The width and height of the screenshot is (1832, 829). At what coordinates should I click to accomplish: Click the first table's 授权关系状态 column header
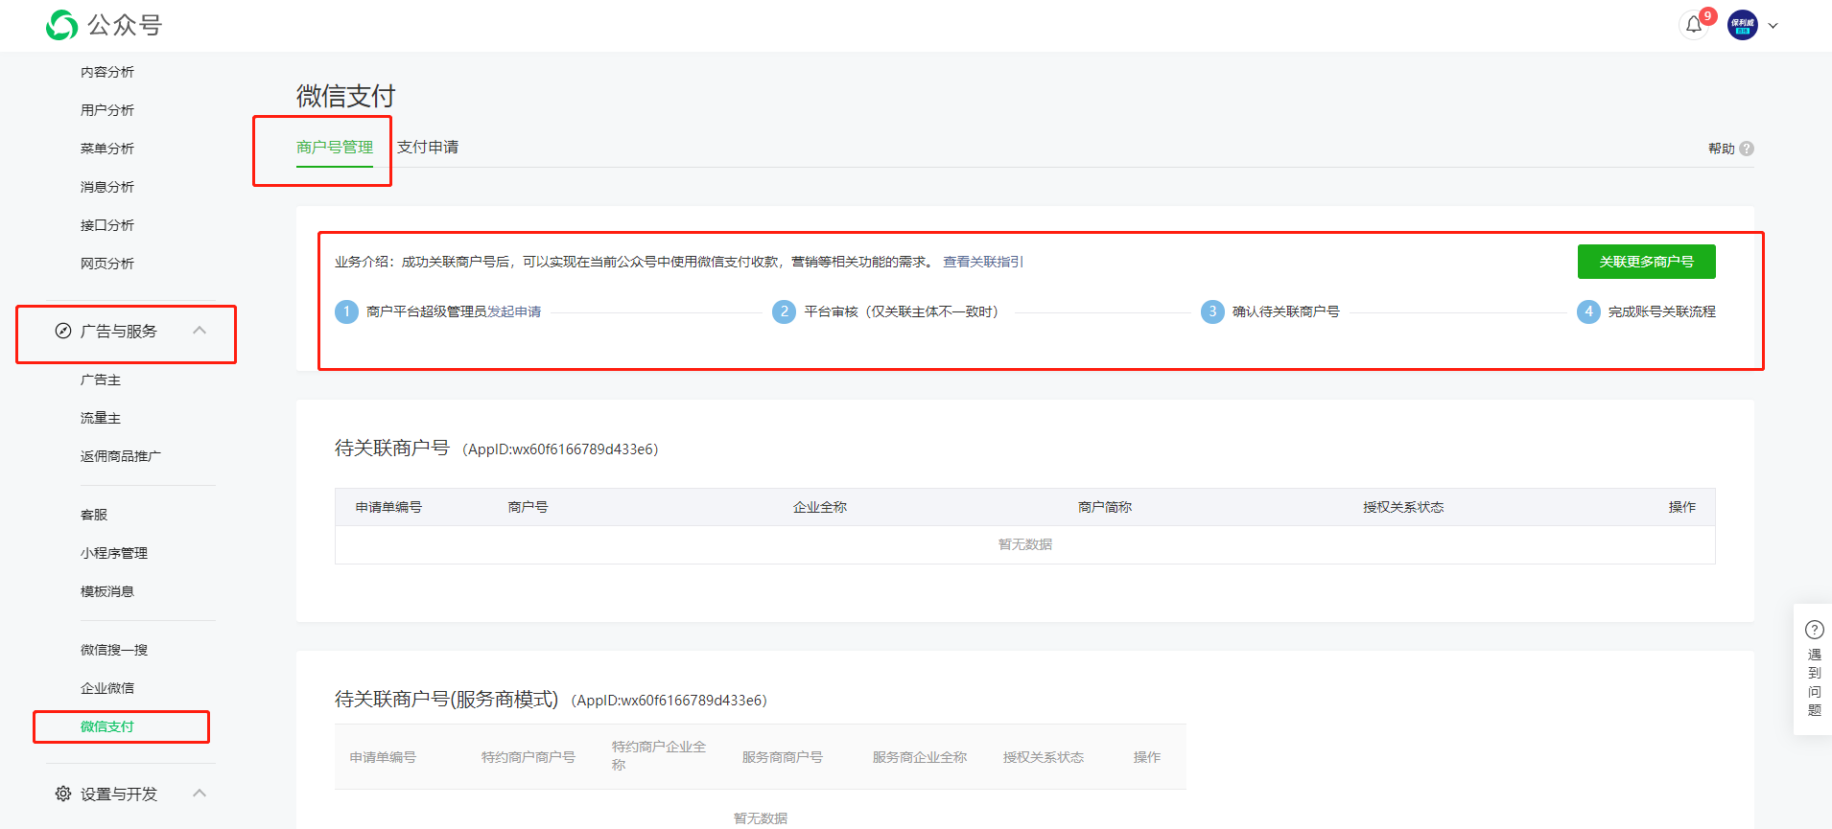(x=1404, y=507)
